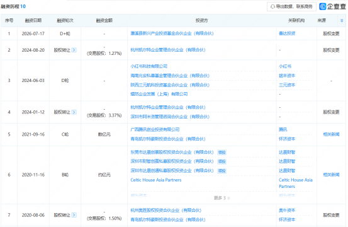Click the 融资轮次 column header

65,20
